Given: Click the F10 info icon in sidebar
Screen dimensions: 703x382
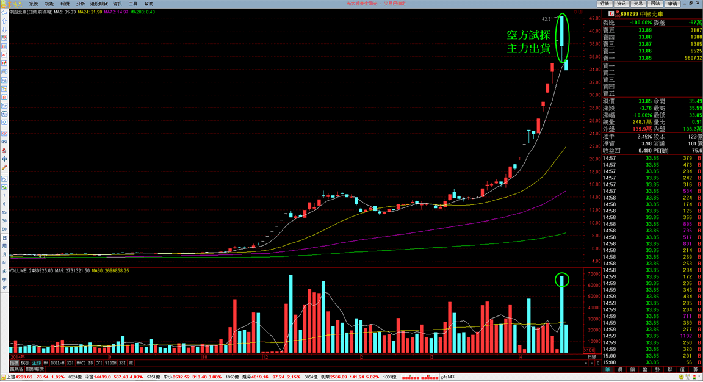Looking at the screenshot, I should 4,81.
